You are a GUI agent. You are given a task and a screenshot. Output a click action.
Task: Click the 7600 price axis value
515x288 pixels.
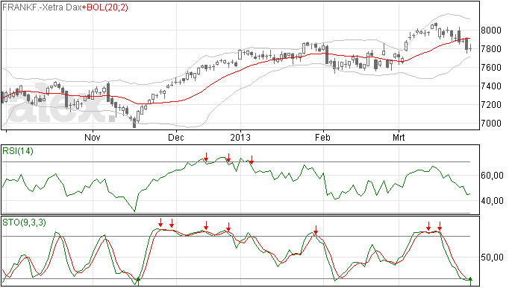[x=491, y=68]
